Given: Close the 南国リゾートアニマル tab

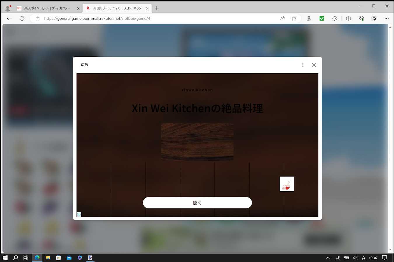Looking at the screenshot, I should click(147, 8).
